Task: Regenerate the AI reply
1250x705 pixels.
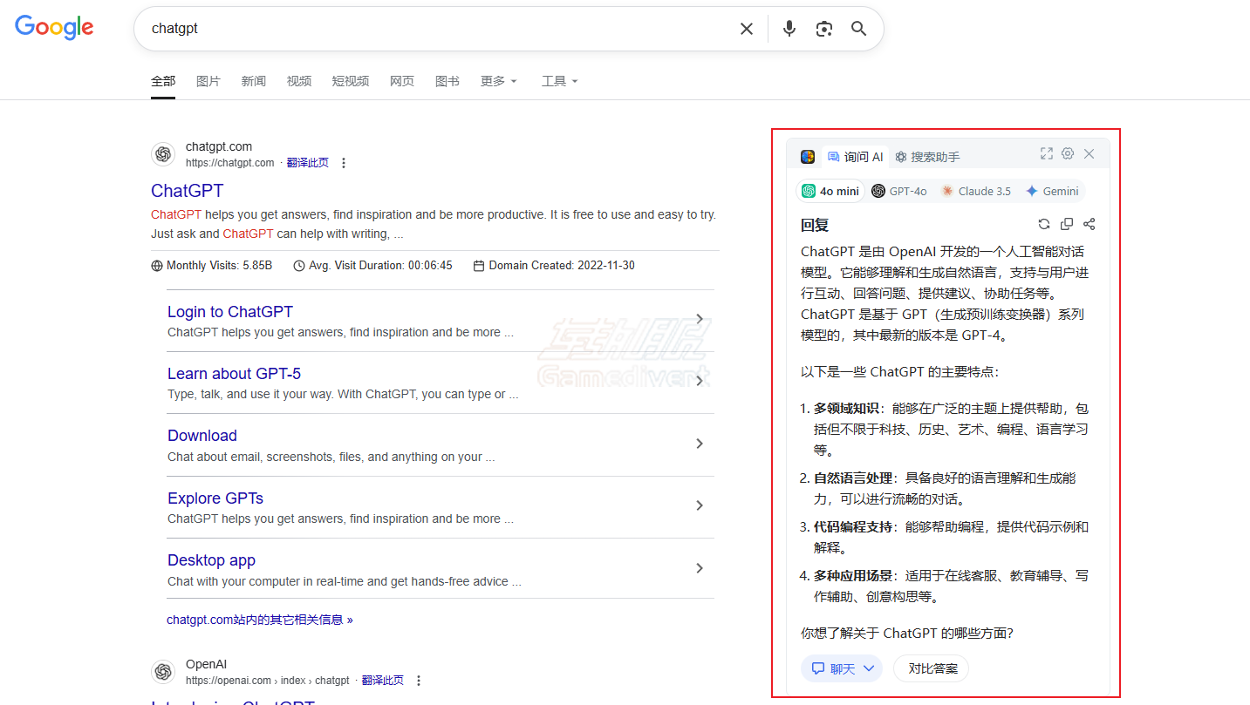Action: pos(1044,224)
